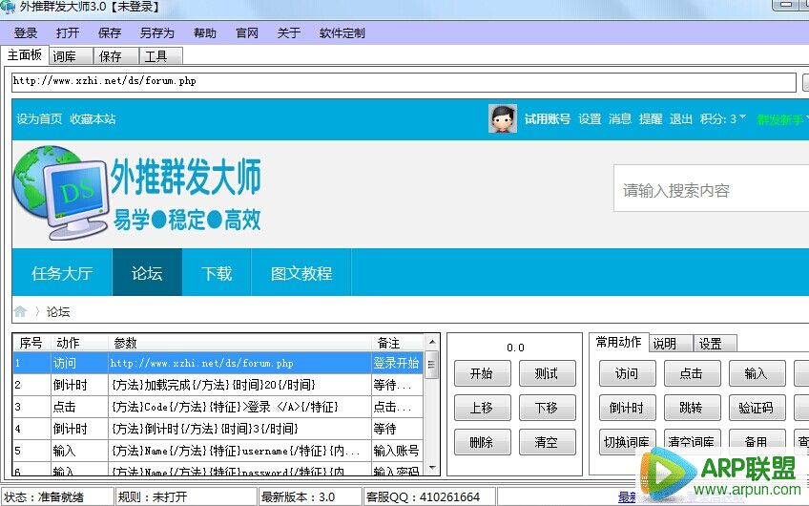809x506 pixels.
Task: Select row 4 倒计时 action
Action: pos(218,429)
